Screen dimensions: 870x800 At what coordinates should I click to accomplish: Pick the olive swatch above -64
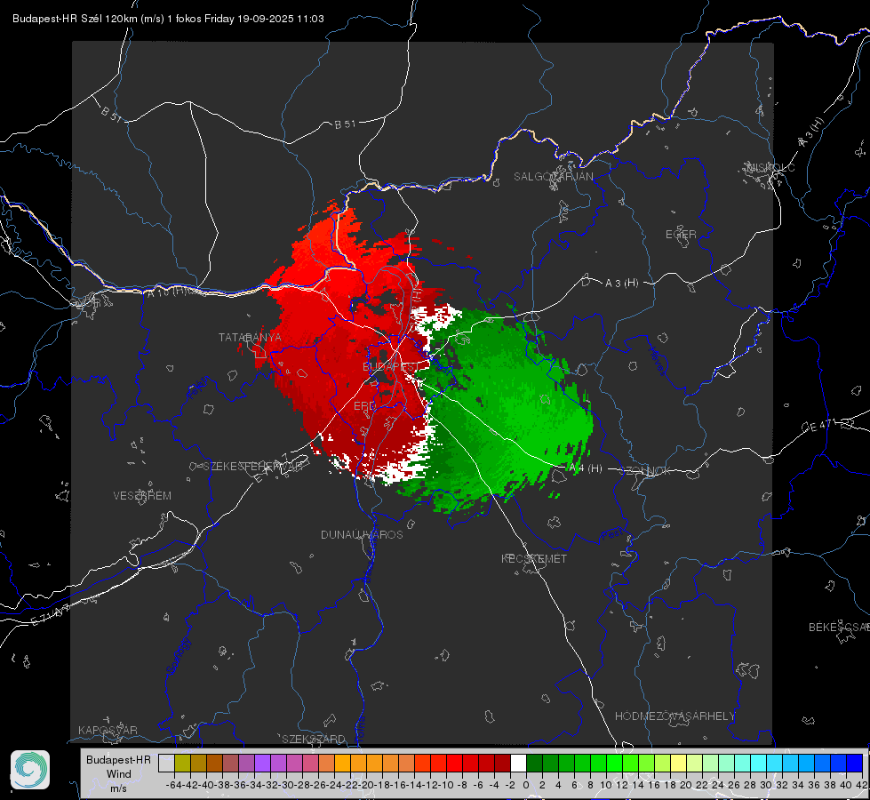(182, 763)
